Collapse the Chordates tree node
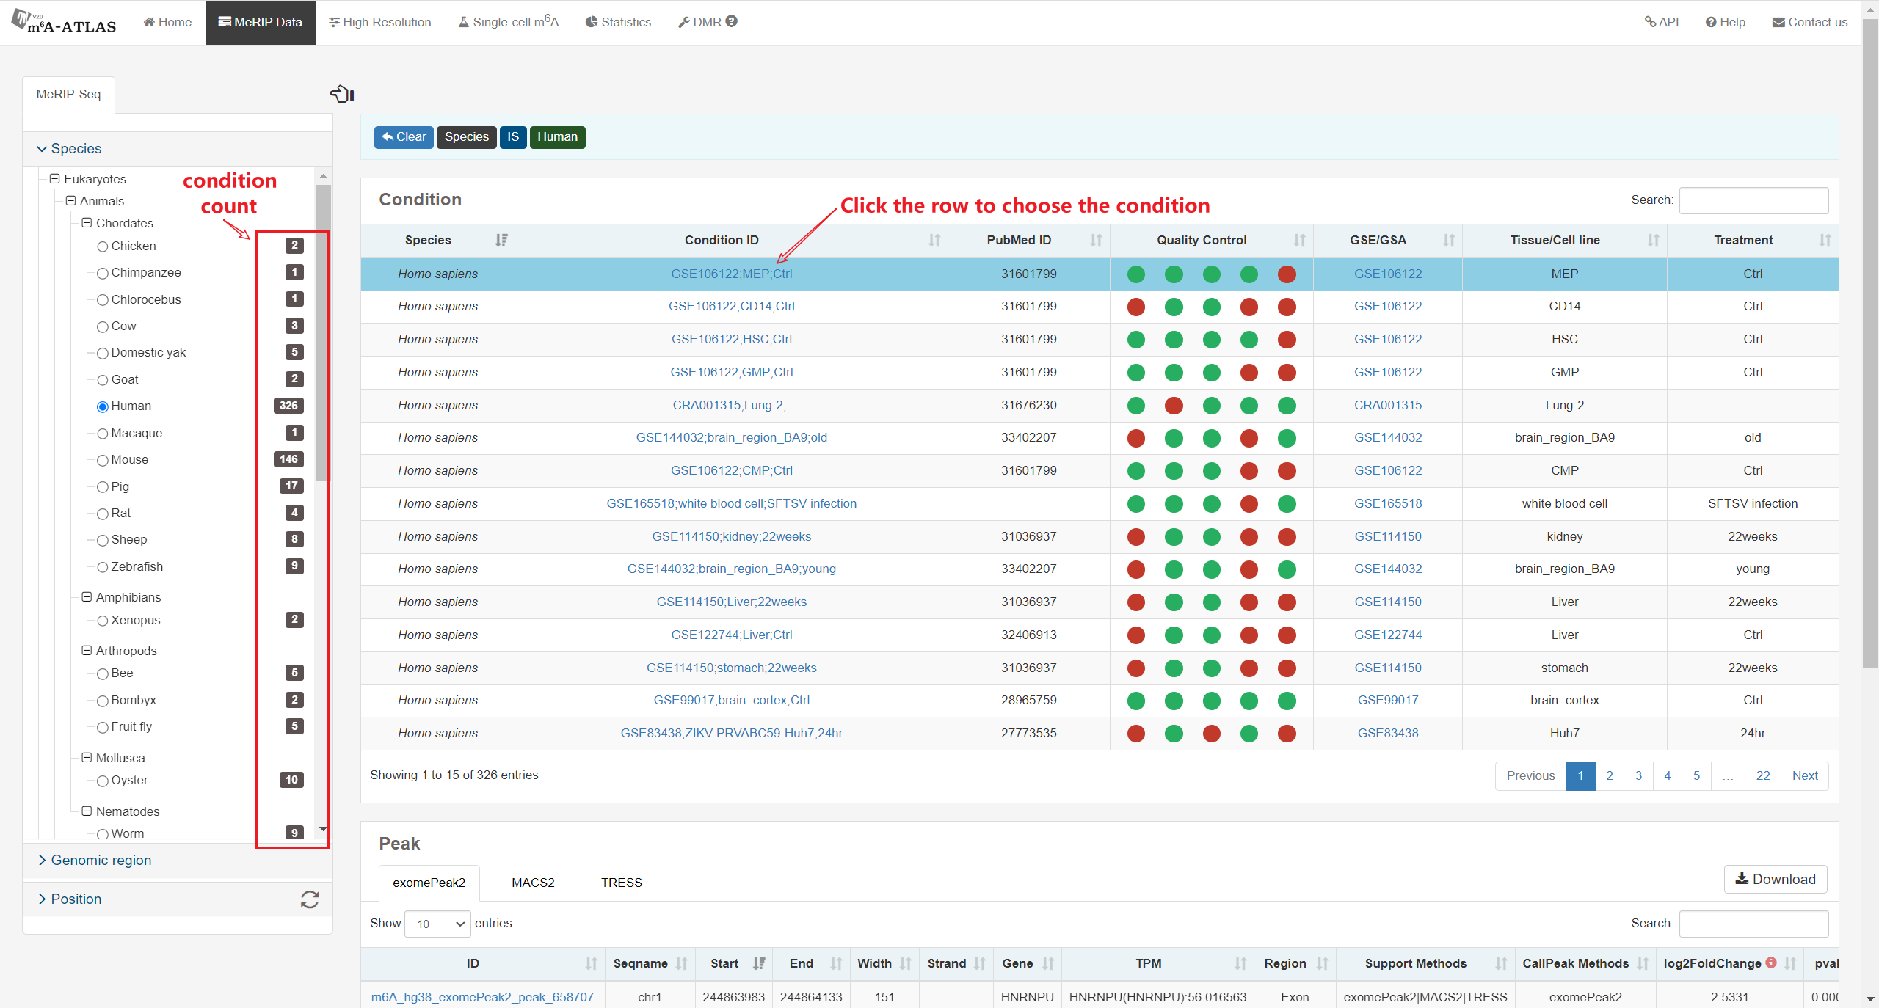The height and width of the screenshot is (1008, 1879). coord(87,222)
